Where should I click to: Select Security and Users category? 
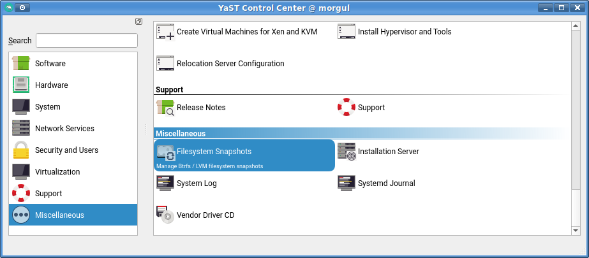[x=66, y=150]
